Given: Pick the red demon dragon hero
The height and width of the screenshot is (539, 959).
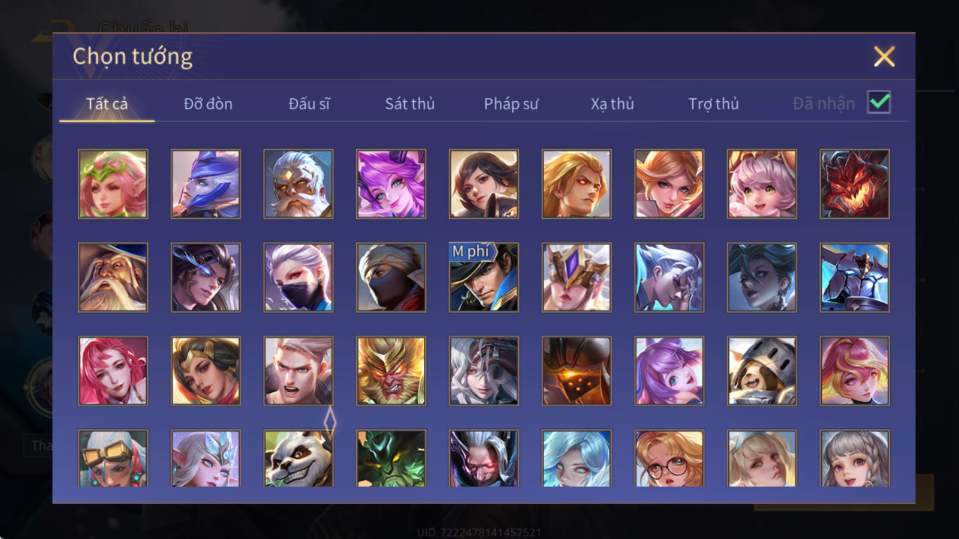Looking at the screenshot, I should pos(855,184).
